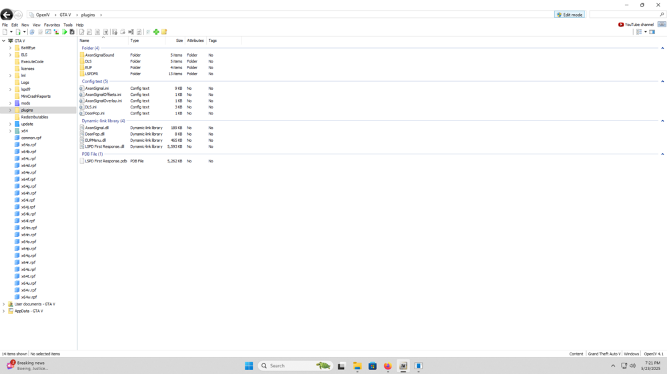Click the edit file pencil toolbar icon
667x374 pixels.
point(81,32)
